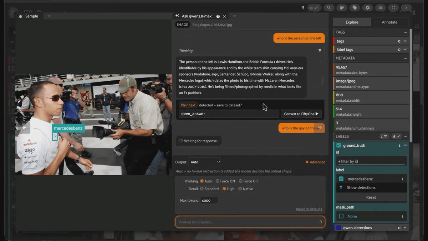The width and height of the screenshot is (428, 241).
Task: Toggle the ground_truth checkbox
Action: tap(338, 145)
